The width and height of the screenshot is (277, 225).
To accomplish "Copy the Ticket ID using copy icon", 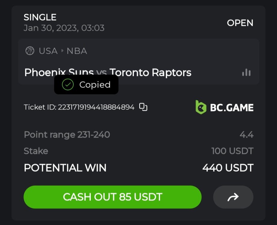I will coord(143,107).
